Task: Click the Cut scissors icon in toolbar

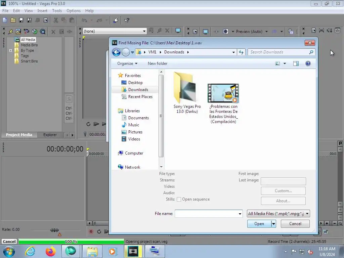Action: coord(56,20)
